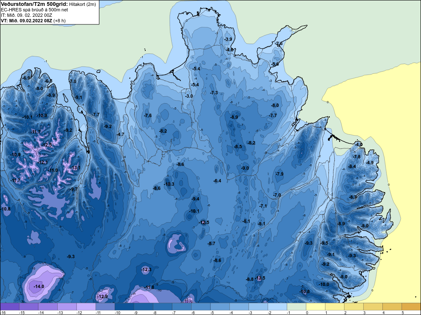Click the -7.8 temperature label
421x315 pixels.
357,157
